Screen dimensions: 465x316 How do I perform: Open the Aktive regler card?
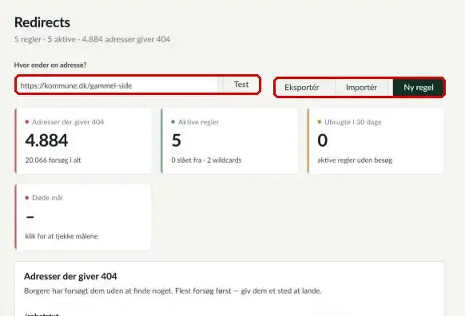point(229,141)
